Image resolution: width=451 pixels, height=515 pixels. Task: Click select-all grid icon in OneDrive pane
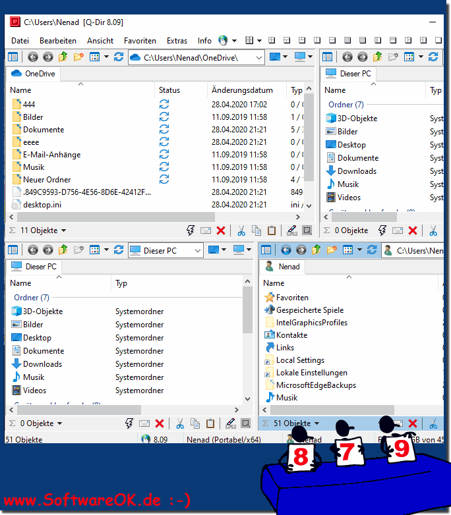(307, 230)
